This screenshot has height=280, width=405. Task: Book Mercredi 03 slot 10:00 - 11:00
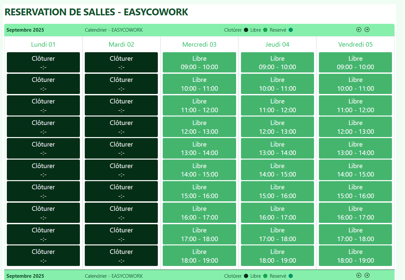199,84
